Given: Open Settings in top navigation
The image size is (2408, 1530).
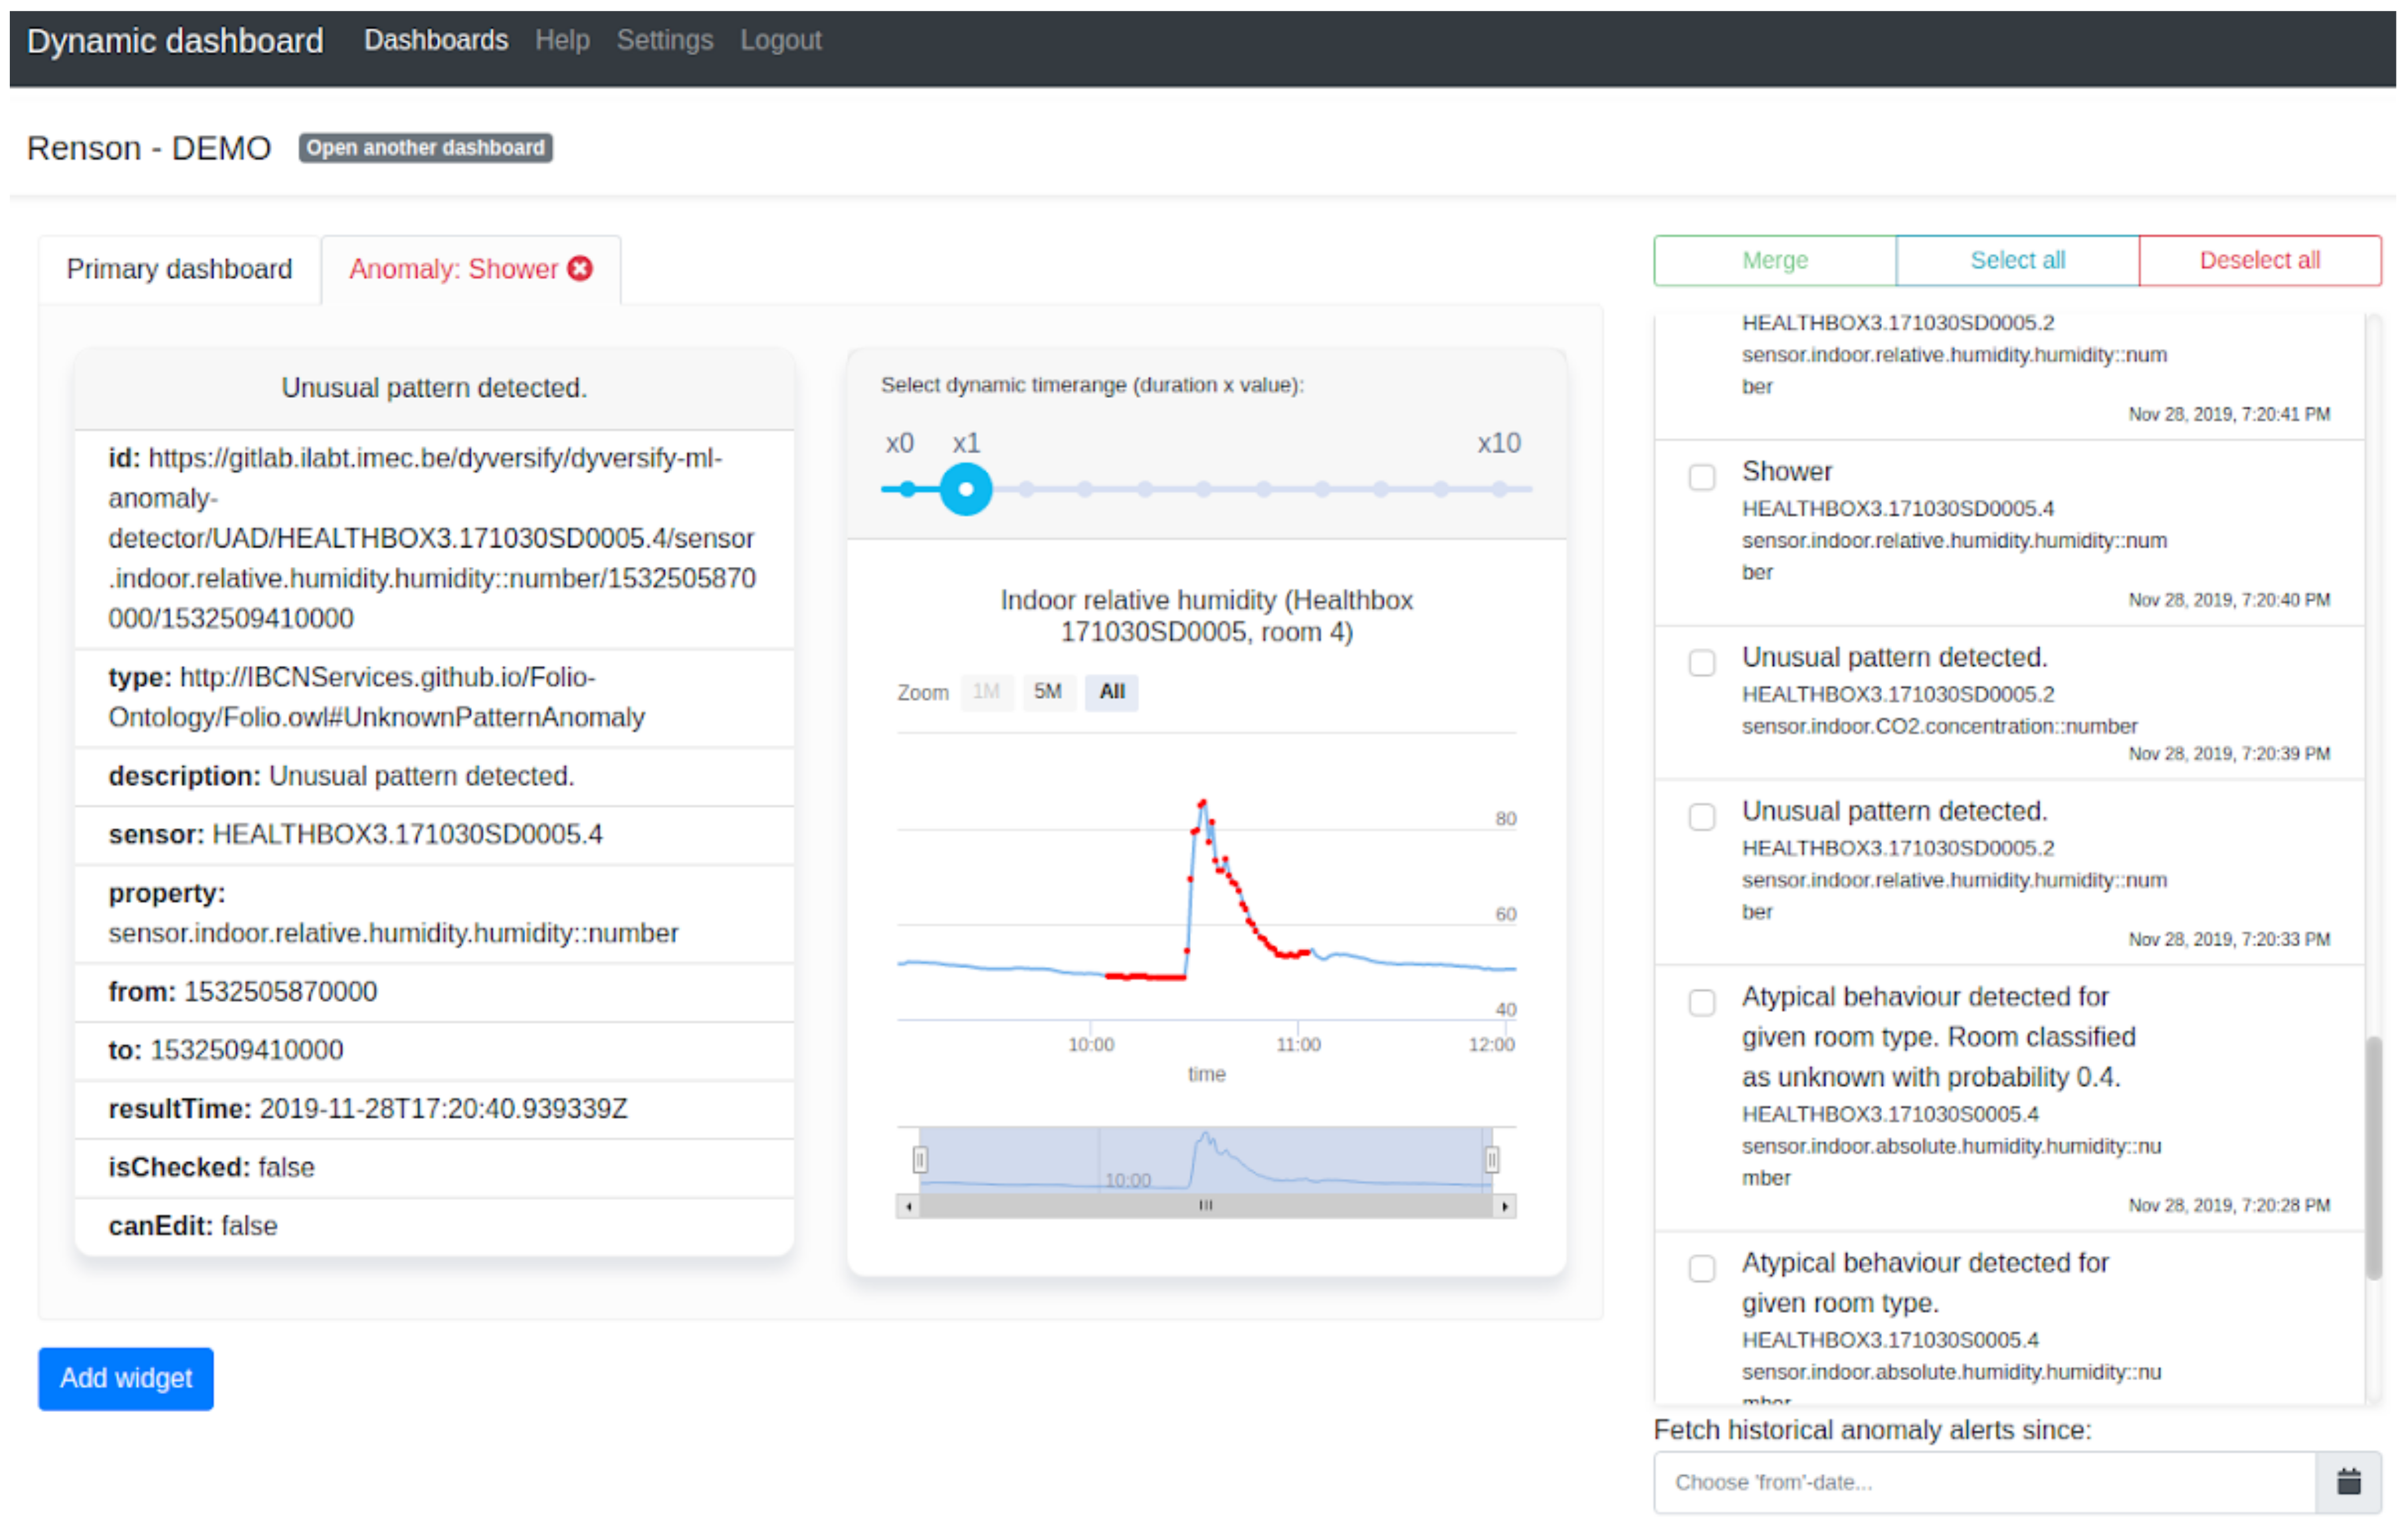Looking at the screenshot, I should click(664, 40).
